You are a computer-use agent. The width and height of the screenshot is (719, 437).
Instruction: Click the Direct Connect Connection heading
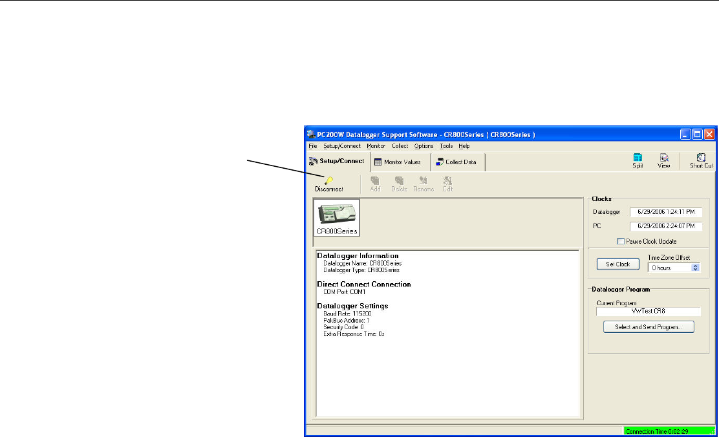pyautogui.click(x=364, y=284)
